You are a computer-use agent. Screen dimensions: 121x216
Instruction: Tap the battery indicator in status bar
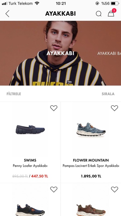click(x=115, y=3)
